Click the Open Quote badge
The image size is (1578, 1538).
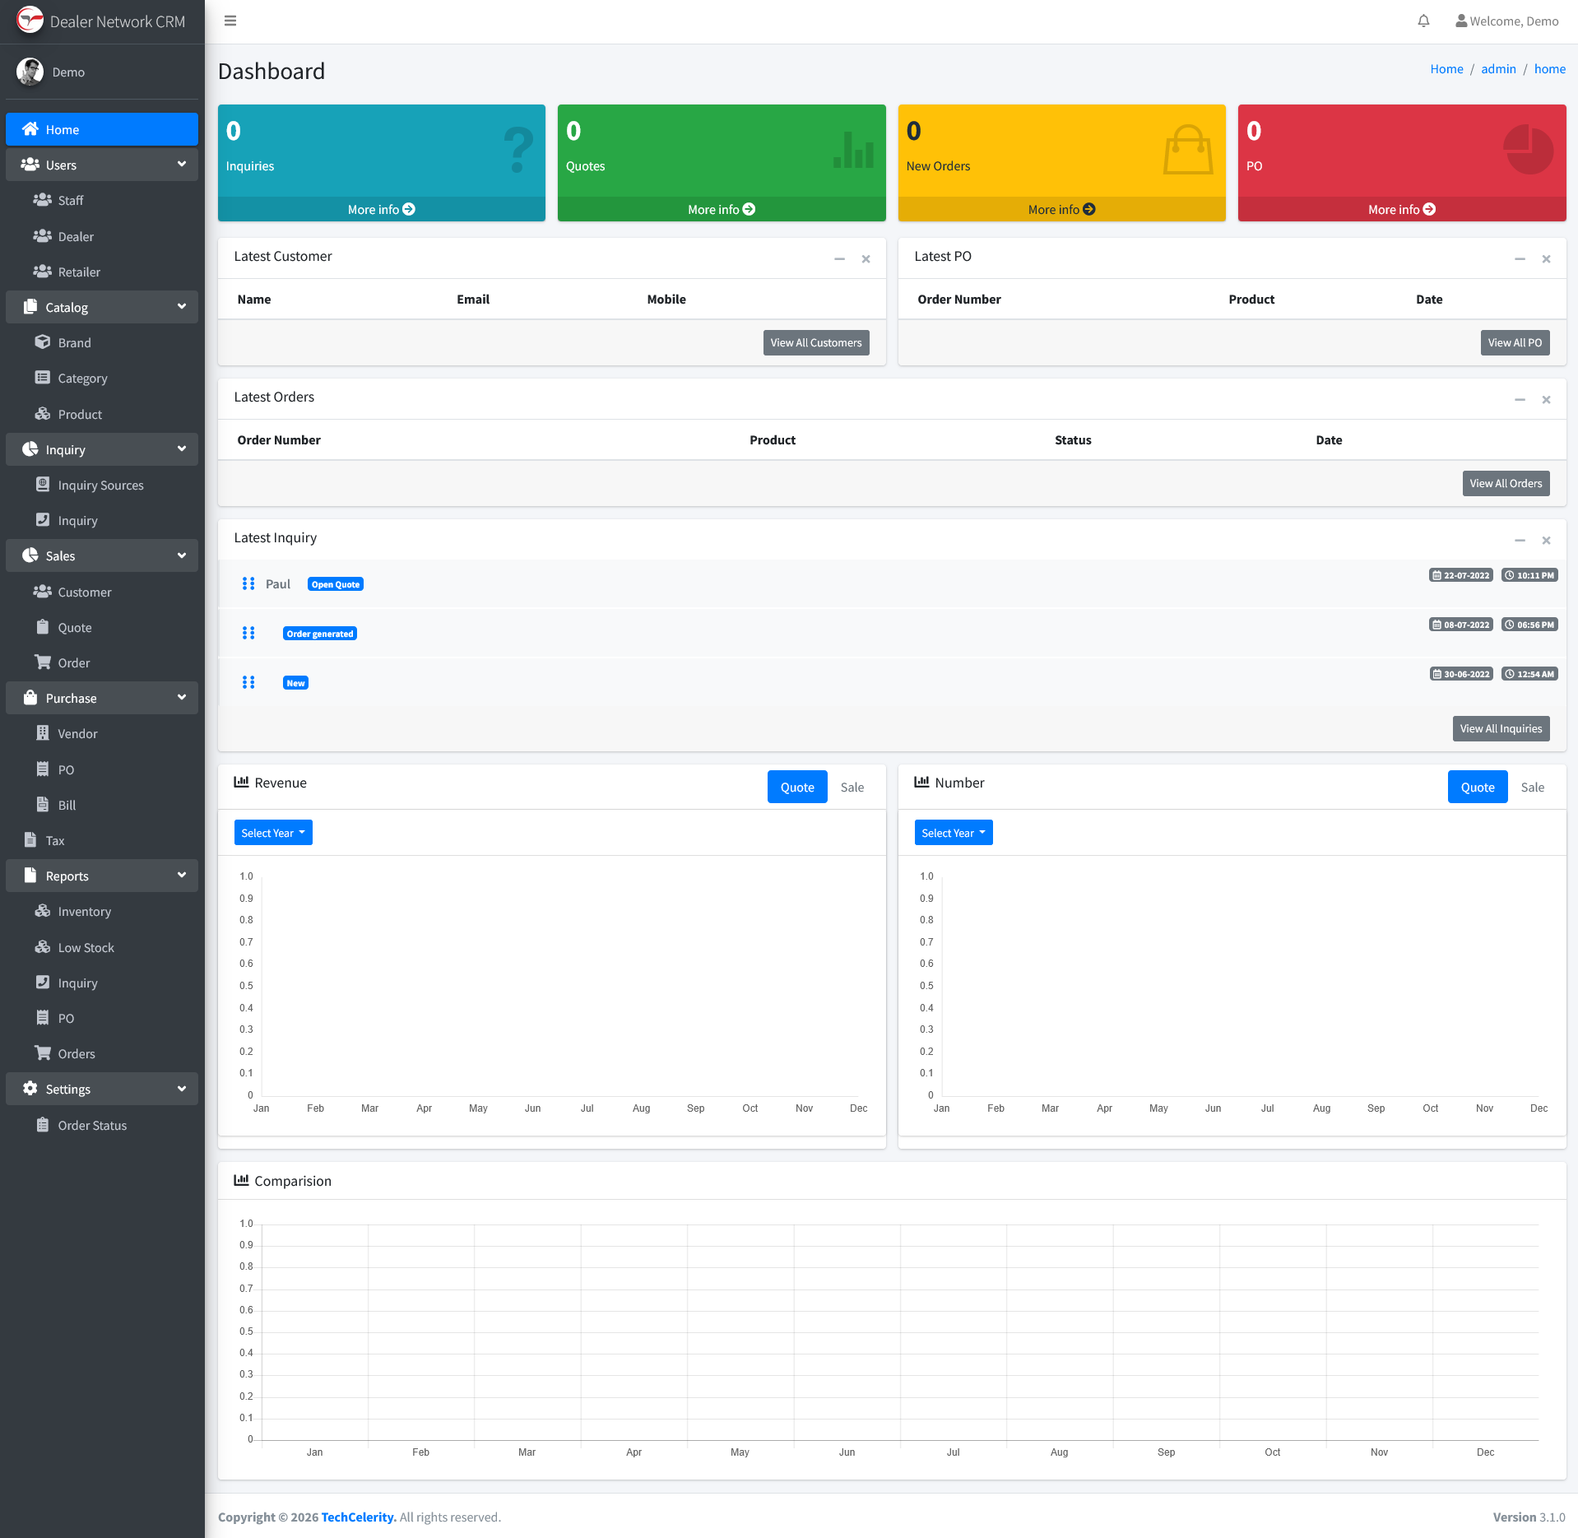(x=336, y=584)
